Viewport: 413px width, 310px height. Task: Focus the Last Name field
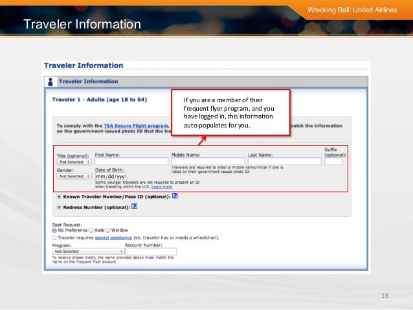tap(284, 161)
